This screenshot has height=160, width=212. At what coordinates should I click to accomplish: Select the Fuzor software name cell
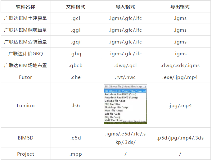click(x=25, y=77)
